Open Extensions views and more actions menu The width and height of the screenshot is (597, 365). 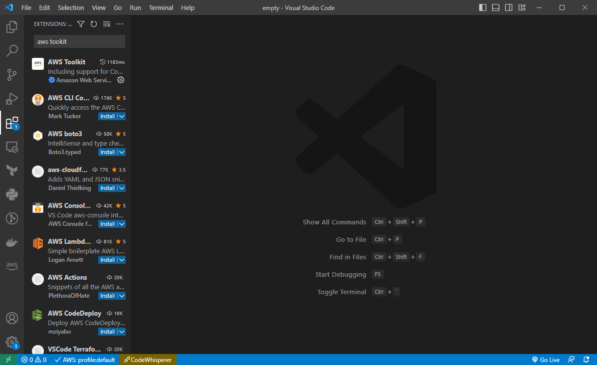[120, 24]
